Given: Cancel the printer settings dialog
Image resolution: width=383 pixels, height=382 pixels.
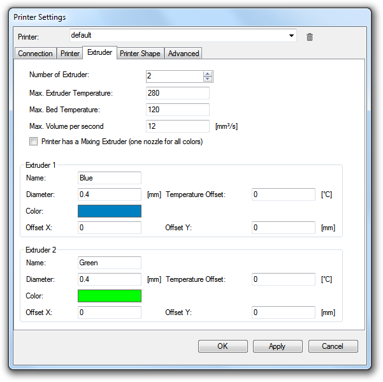Looking at the screenshot, I should tap(333, 346).
